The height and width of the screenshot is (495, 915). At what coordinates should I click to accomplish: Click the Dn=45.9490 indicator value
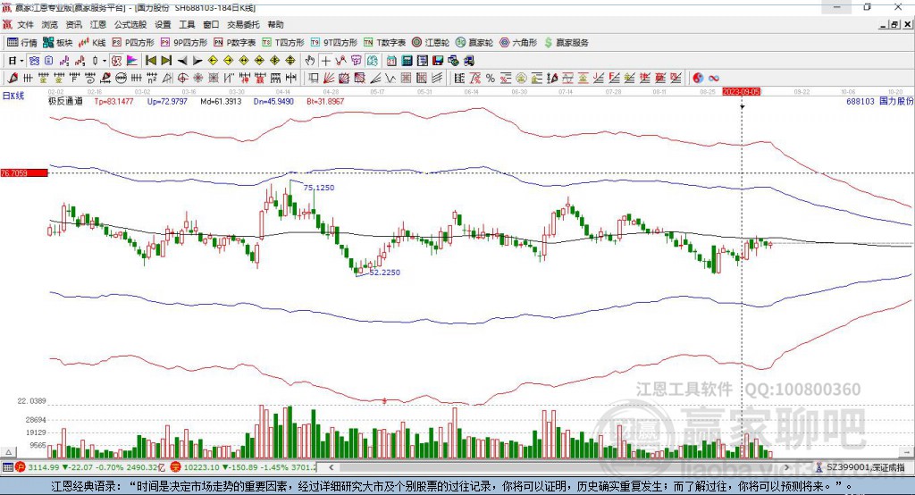(x=273, y=101)
